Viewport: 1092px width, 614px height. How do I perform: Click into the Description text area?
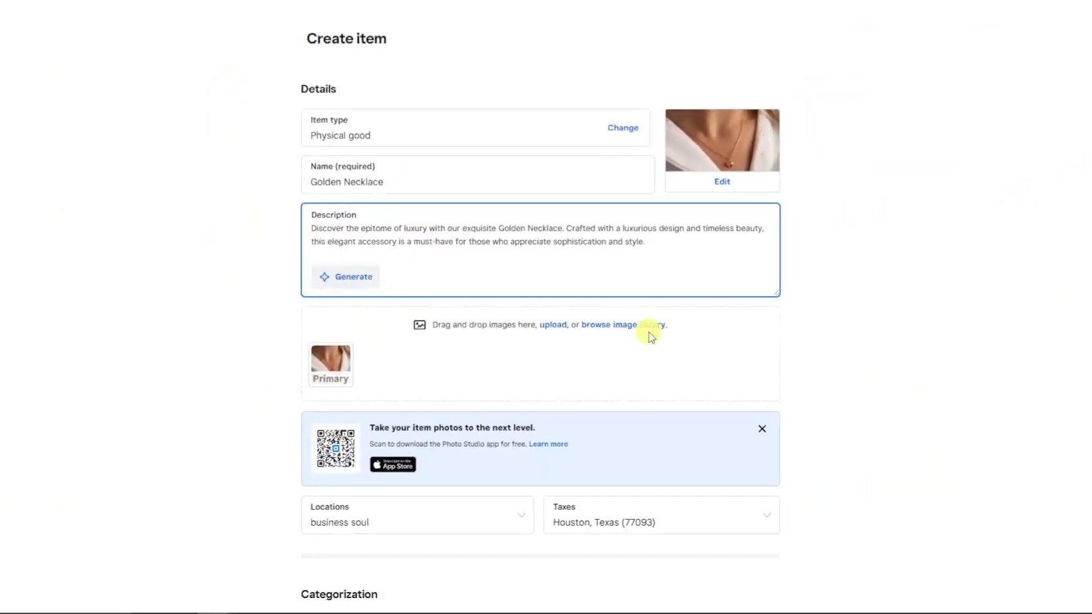[538, 235]
